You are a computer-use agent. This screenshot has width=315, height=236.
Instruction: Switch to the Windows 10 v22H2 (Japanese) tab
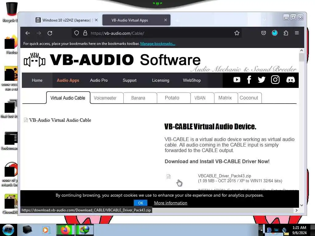tap(63, 20)
